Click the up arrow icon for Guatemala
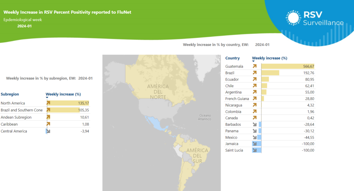354x191 pixels. pos(255,66)
